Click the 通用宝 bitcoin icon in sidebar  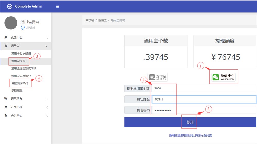[x=6, y=46]
